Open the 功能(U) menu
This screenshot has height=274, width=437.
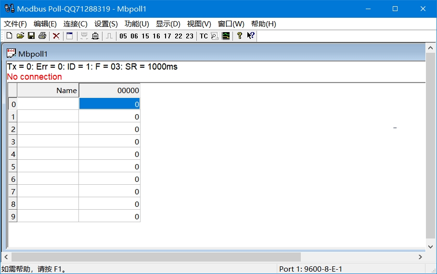137,24
